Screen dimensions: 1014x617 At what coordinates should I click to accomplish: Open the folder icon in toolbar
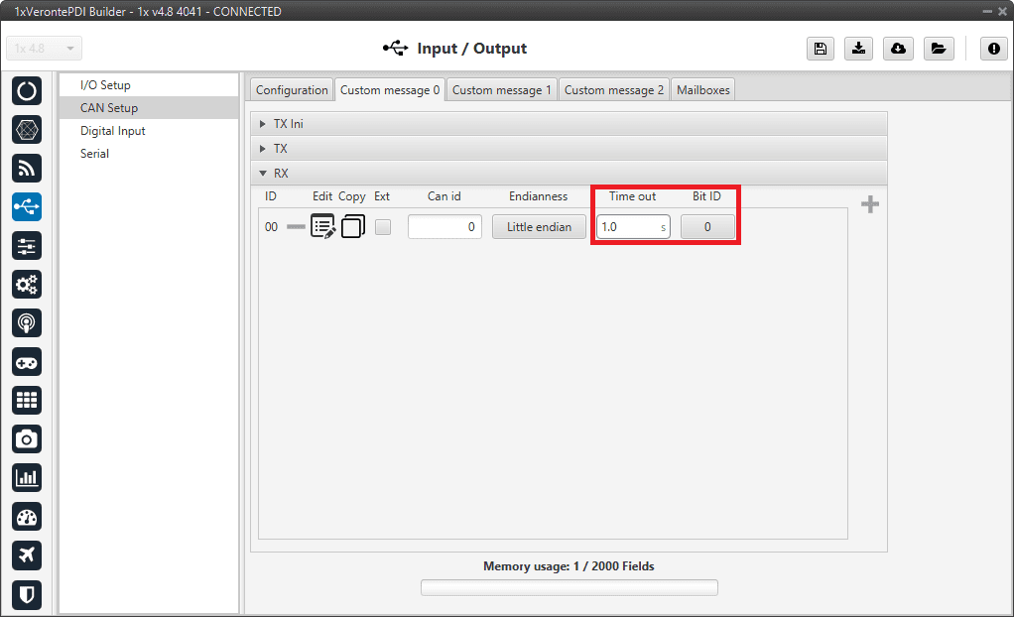click(937, 49)
